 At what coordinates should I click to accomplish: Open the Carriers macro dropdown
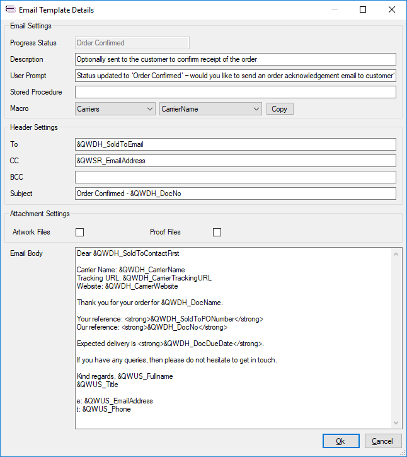pos(115,109)
